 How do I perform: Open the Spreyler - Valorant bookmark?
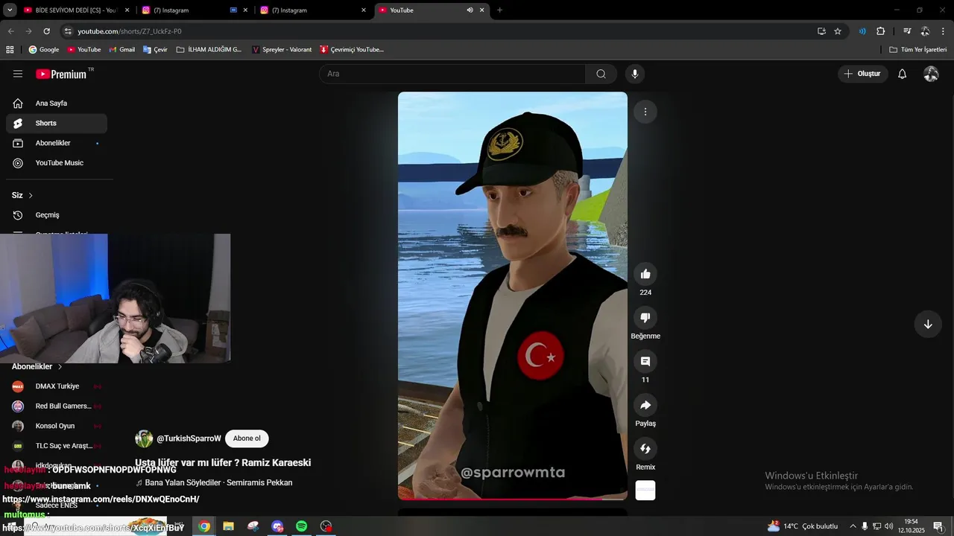tap(282, 50)
